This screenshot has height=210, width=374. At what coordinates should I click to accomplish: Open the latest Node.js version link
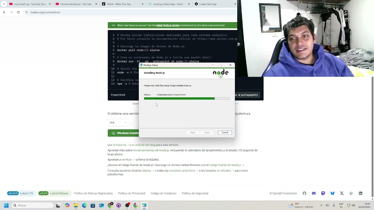click(x=168, y=25)
